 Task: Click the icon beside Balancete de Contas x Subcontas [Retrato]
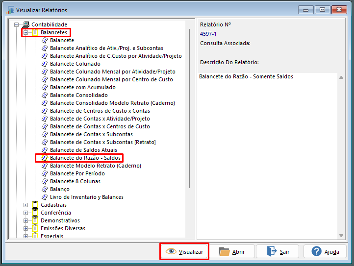pos(45,143)
